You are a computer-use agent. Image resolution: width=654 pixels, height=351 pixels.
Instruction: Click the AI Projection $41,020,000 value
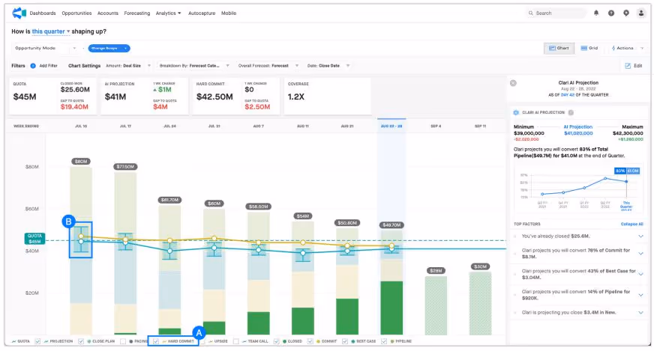tap(578, 133)
